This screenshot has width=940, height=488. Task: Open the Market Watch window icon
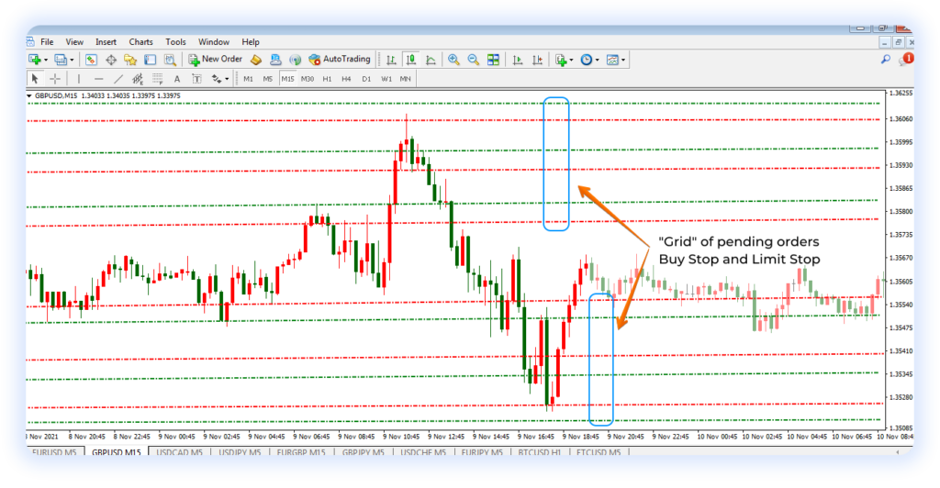coord(91,60)
